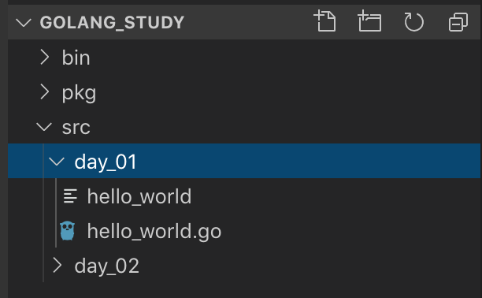This screenshot has width=482, height=298.
Task: Refresh the Explorer file tree
Action: tap(413, 21)
